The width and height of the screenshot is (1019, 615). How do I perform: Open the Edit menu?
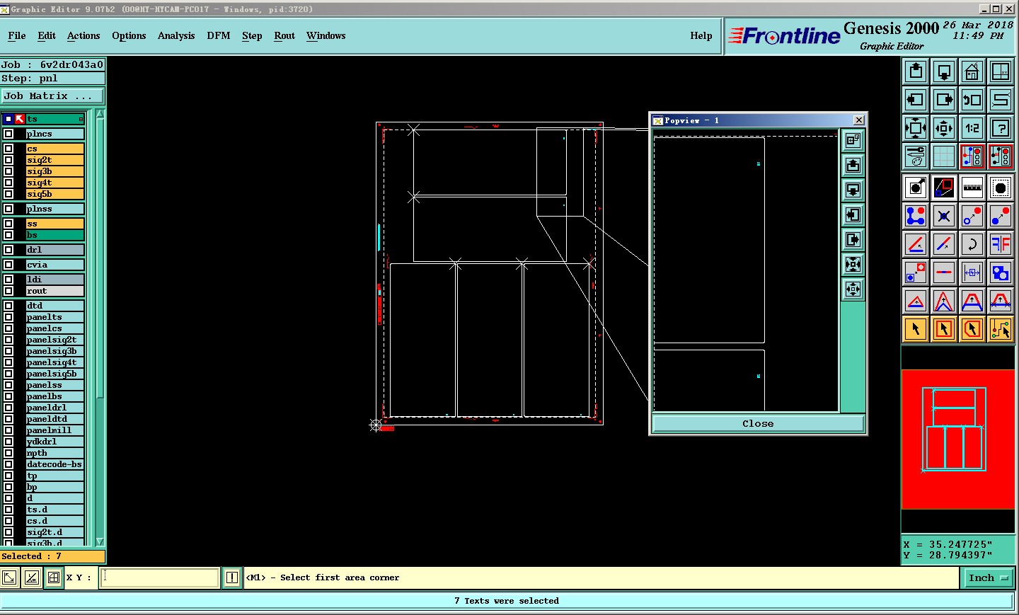[x=47, y=35]
